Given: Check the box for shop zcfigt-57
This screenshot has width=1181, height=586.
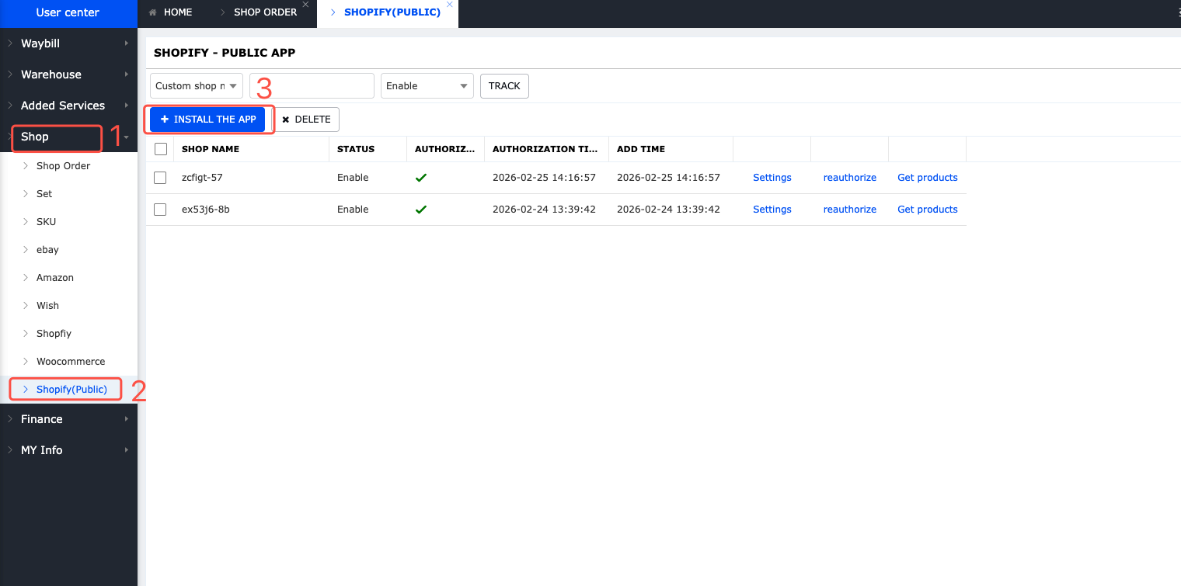Looking at the screenshot, I should point(160,178).
